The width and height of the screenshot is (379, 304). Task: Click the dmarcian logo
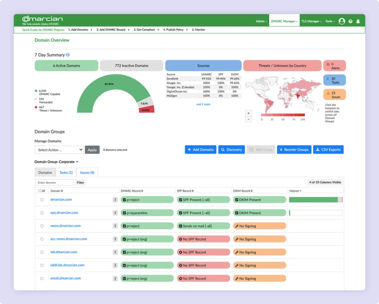coord(42,20)
